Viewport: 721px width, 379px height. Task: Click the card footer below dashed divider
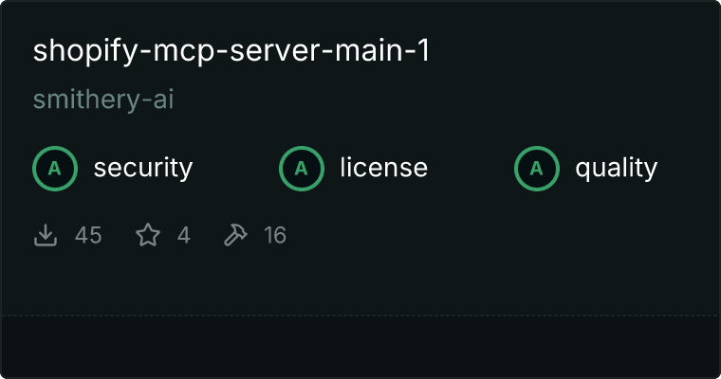pyautogui.click(x=360, y=347)
